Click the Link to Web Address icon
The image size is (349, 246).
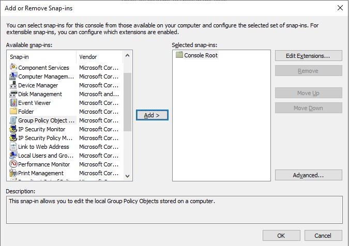click(13, 146)
